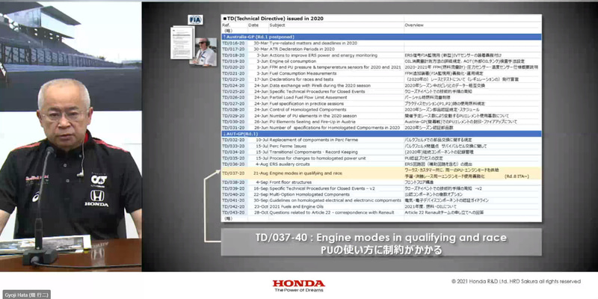Click the Honda logo in the footer

coord(298,283)
